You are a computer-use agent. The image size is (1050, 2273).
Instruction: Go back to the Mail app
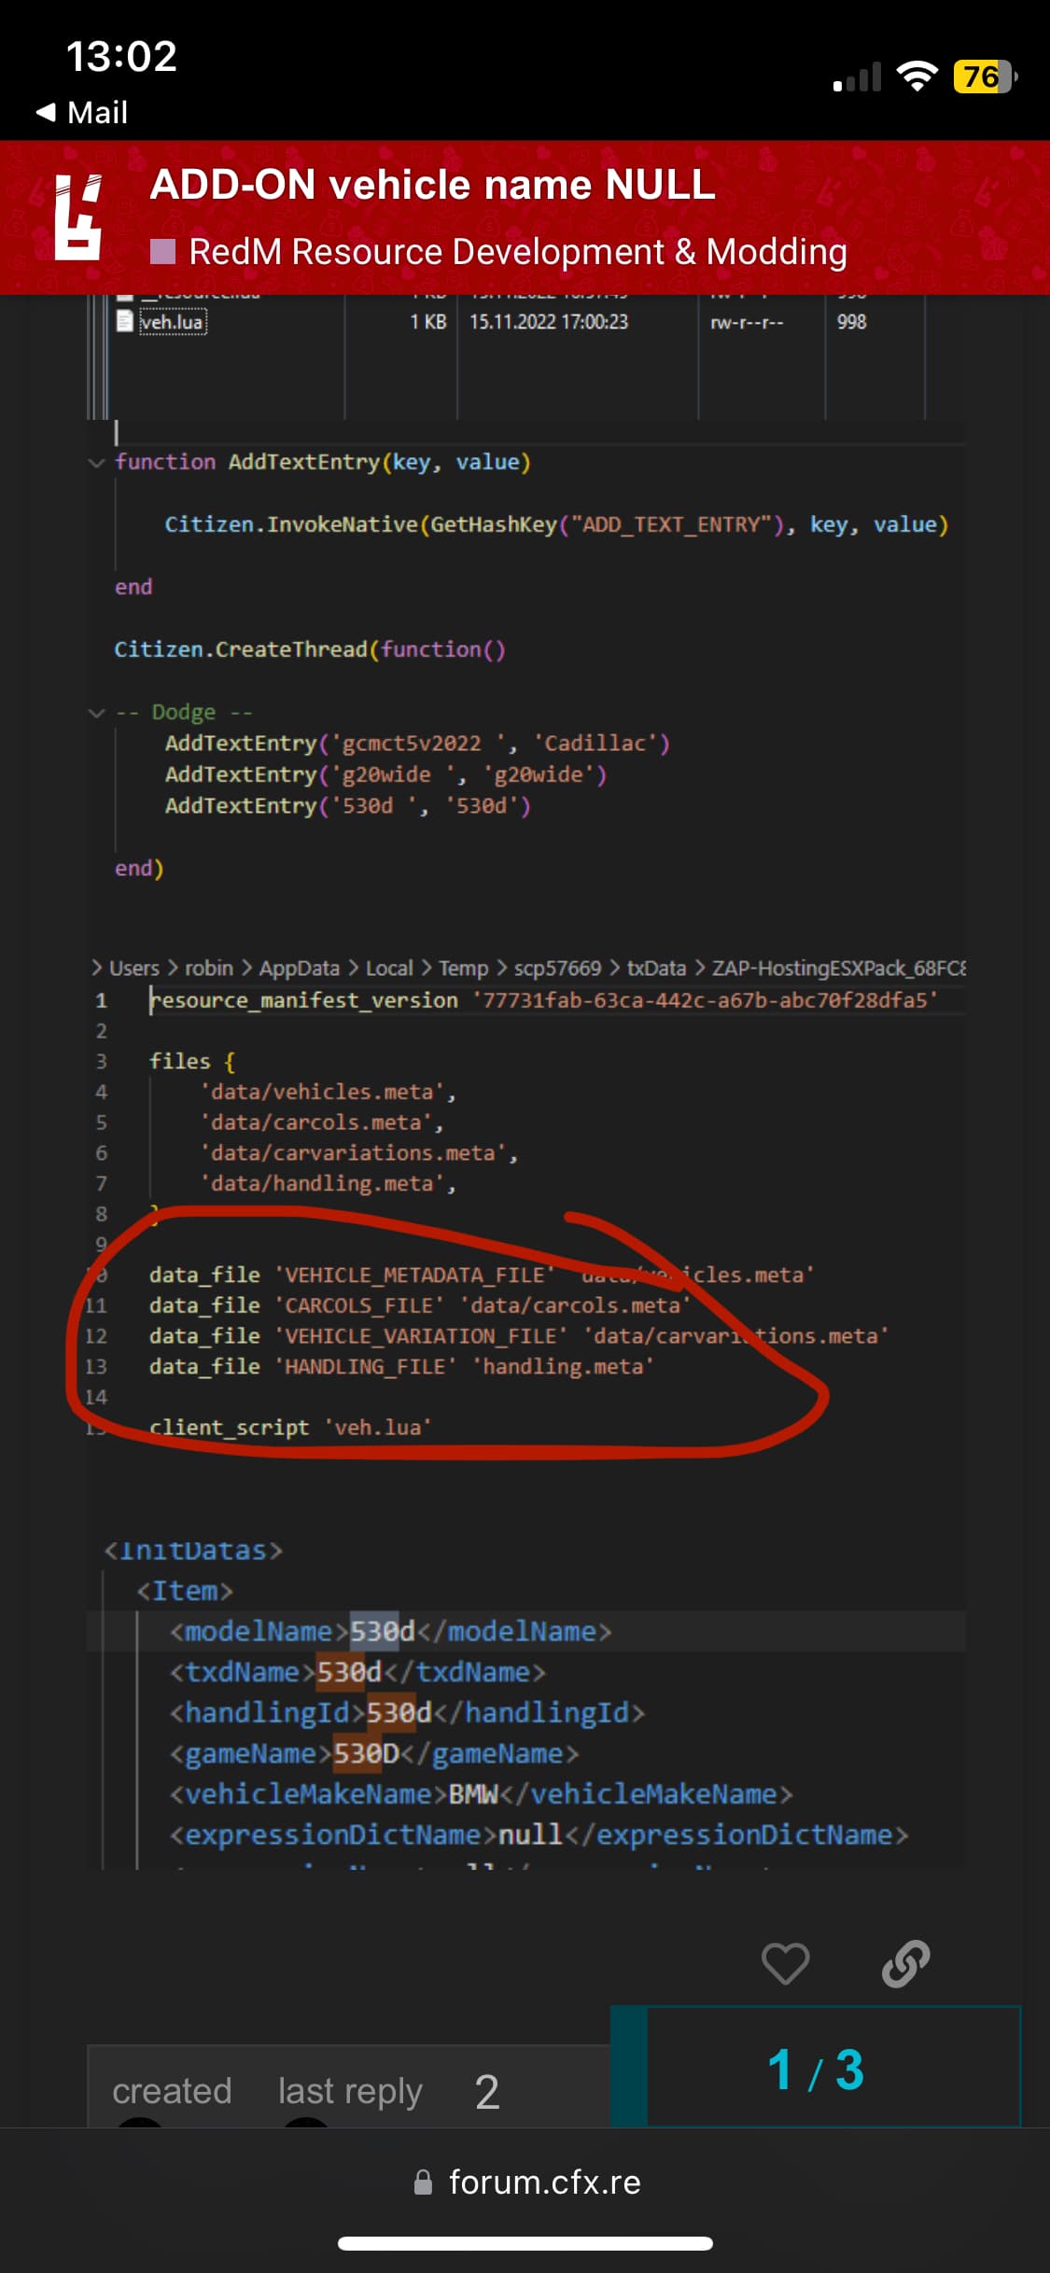[81, 112]
